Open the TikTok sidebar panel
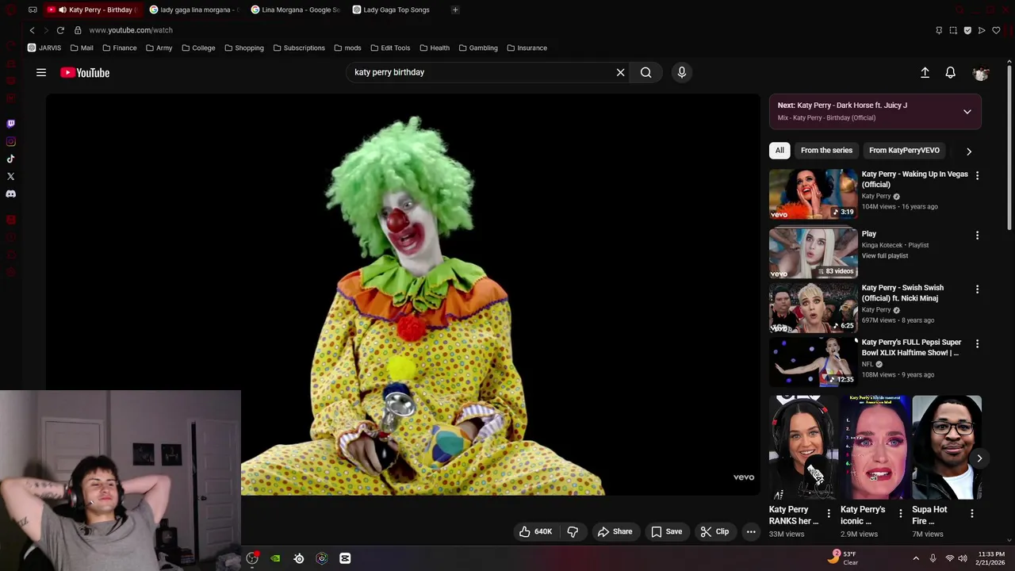 pyautogui.click(x=10, y=159)
